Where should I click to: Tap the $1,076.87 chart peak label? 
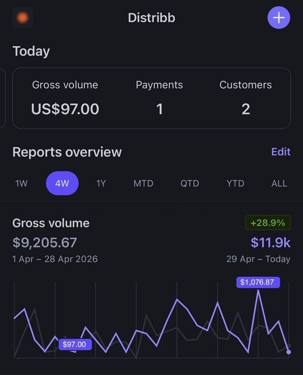[x=258, y=282]
